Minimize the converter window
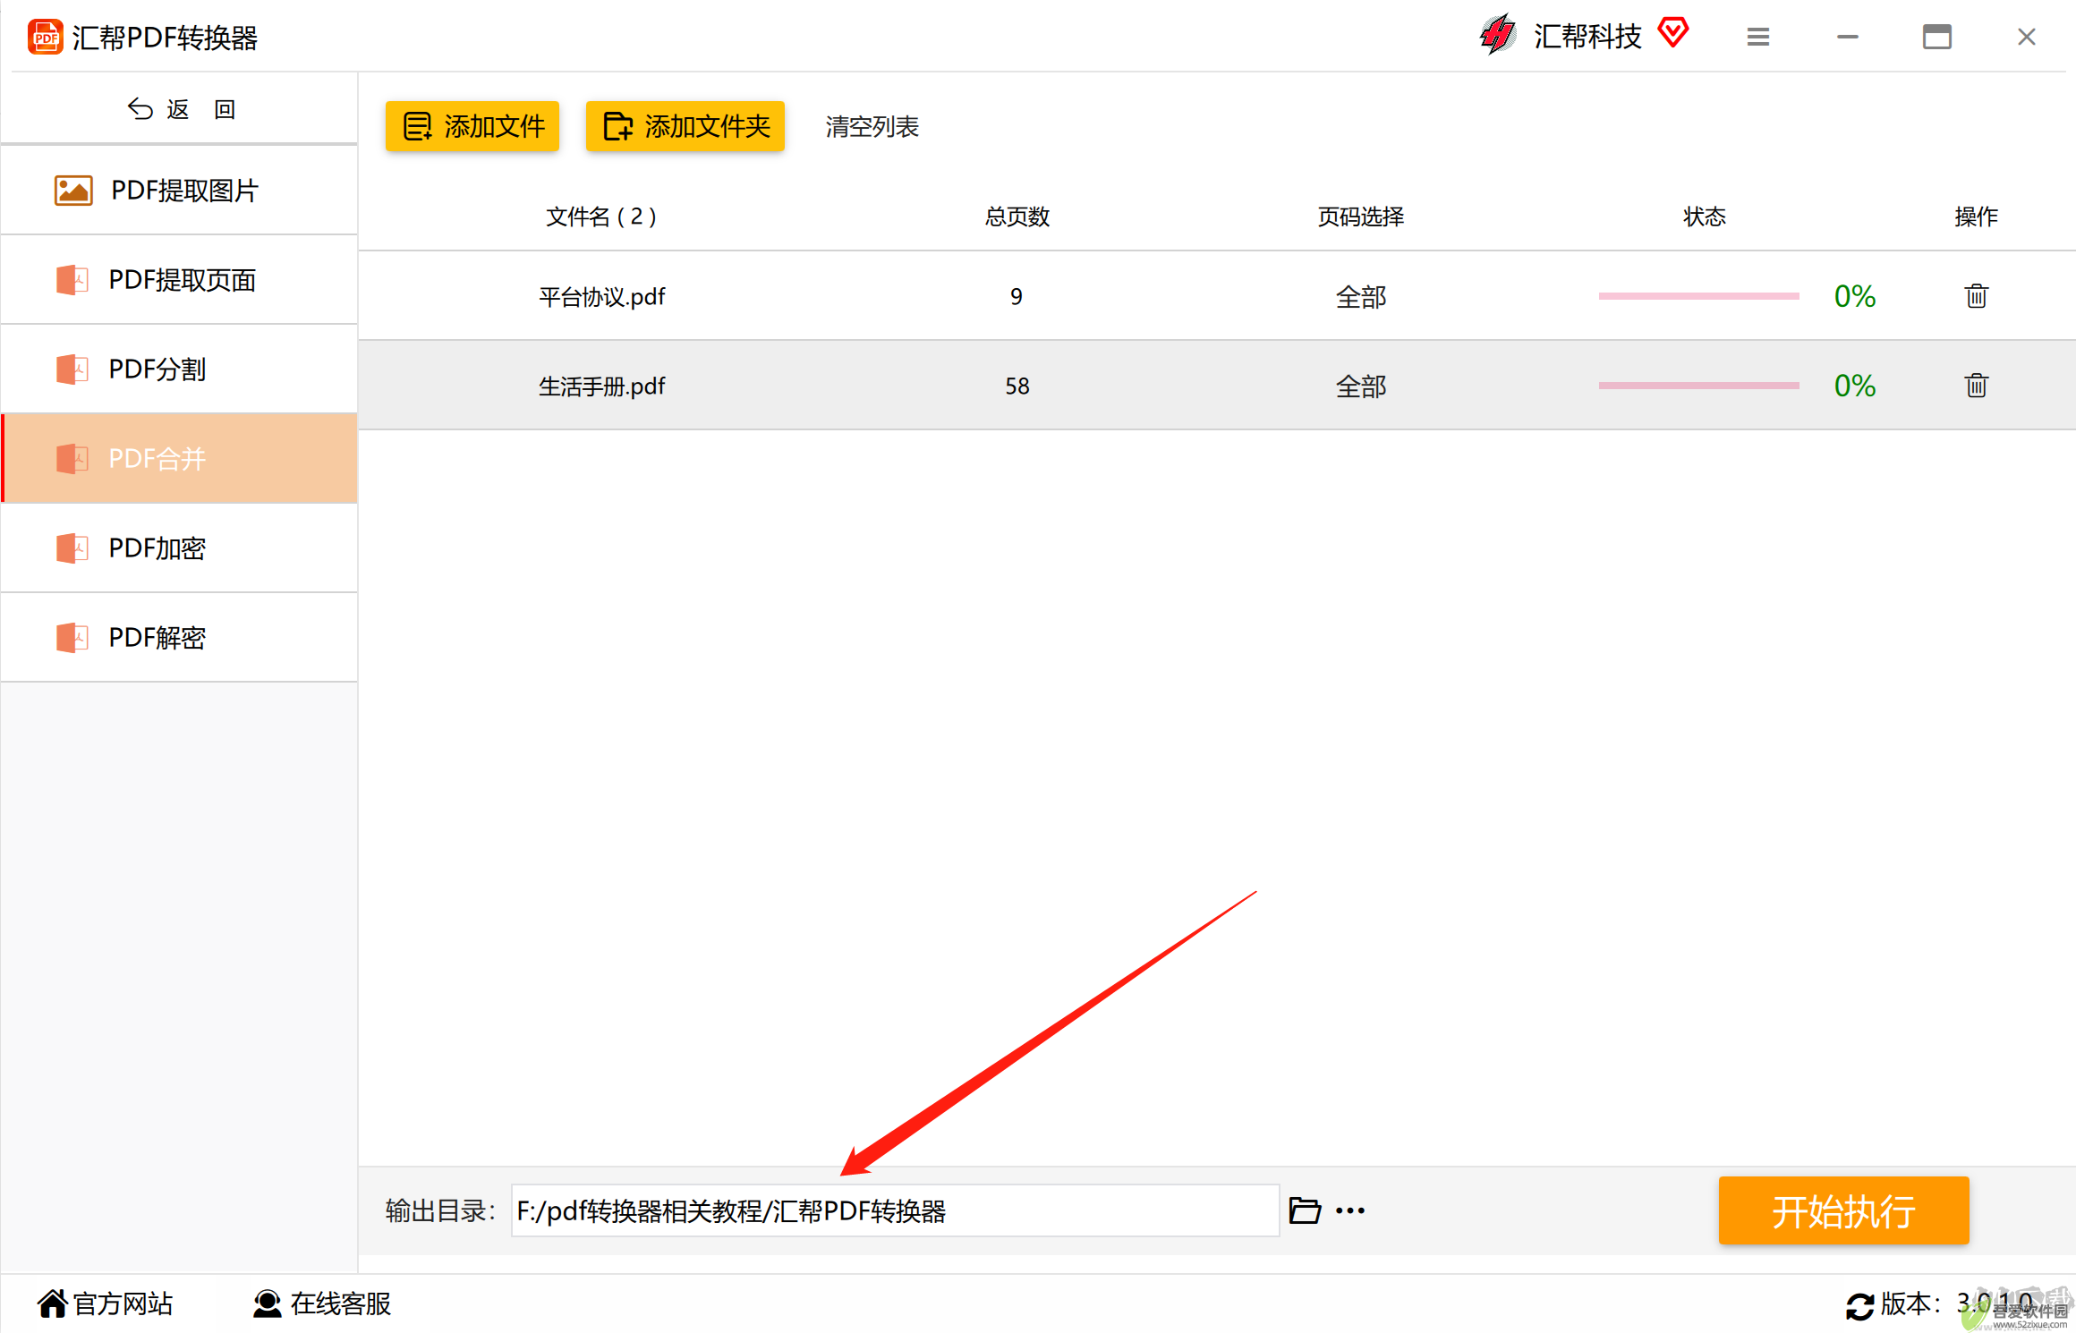2076x1333 pixels. (1848, 37)
